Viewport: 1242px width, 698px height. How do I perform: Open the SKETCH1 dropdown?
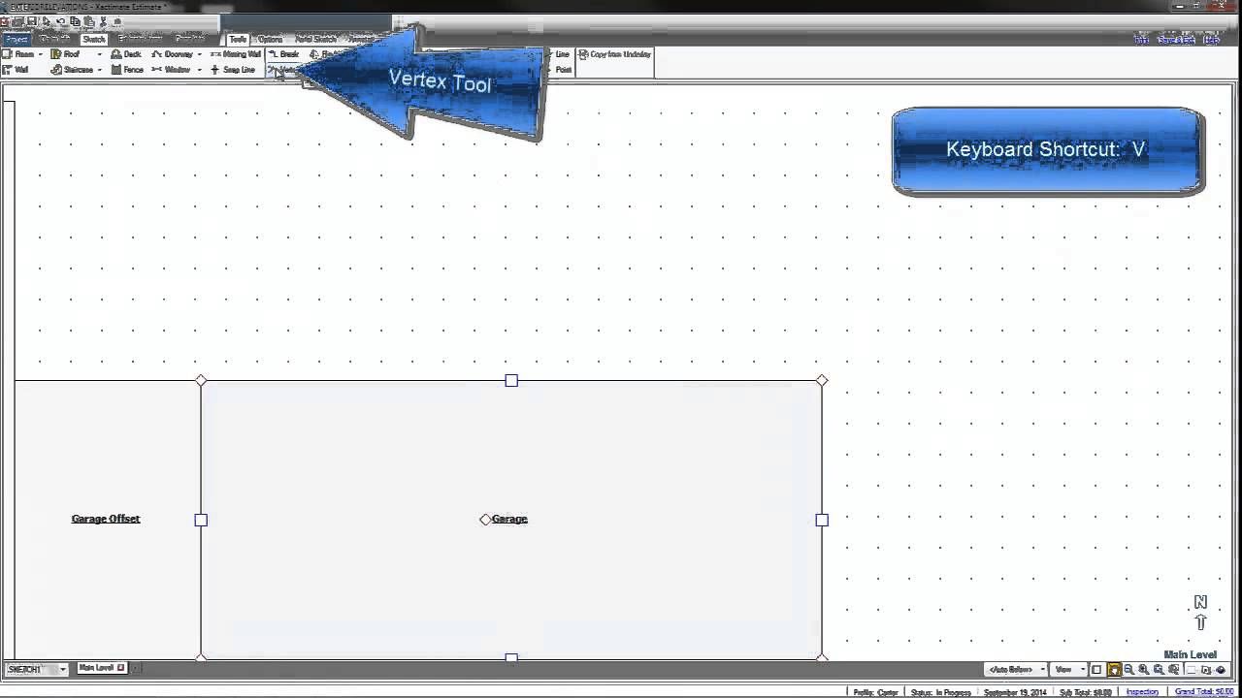pyautogui.click(x=62, y=669)
